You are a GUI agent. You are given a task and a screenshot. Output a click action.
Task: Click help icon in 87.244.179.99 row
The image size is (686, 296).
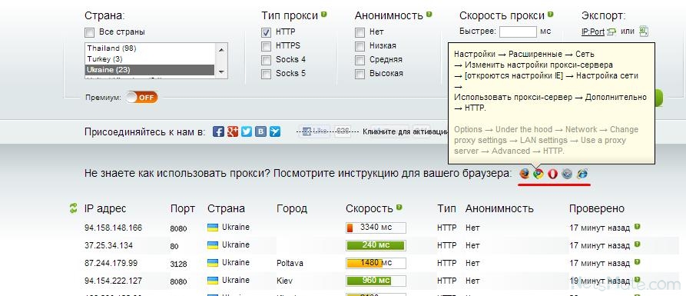pyautogui.click(x=638, y=262)
